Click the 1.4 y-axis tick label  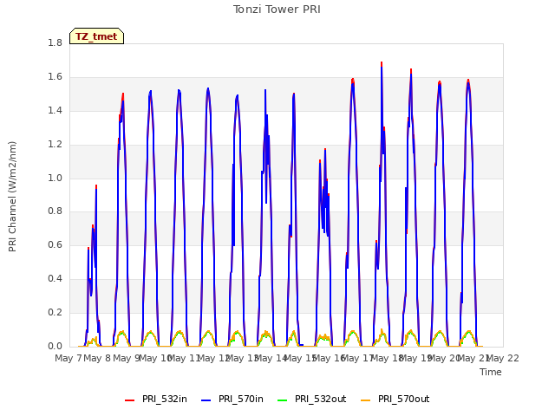coord(55,110)
